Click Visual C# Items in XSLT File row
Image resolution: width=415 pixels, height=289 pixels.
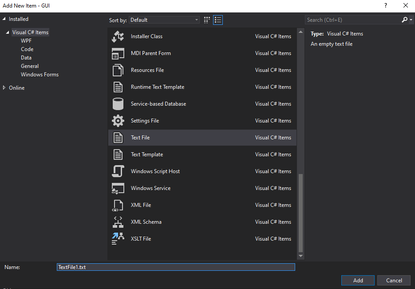click(x=273, y=239)
